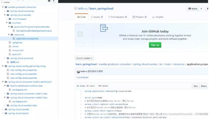The width and height of the screenshot is (210, 119).
Task: Expand the .mvn/wrapper folder
Action: click(x=7, y=19)
